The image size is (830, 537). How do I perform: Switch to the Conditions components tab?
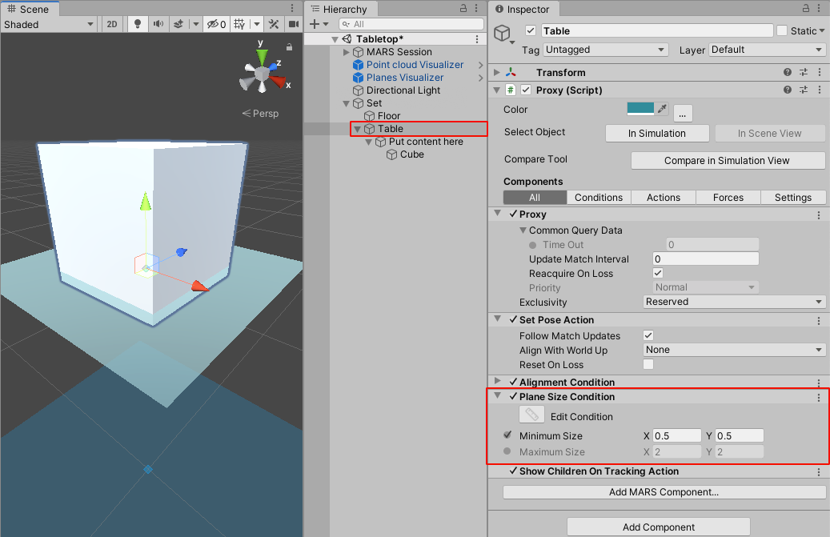point(598,197)
